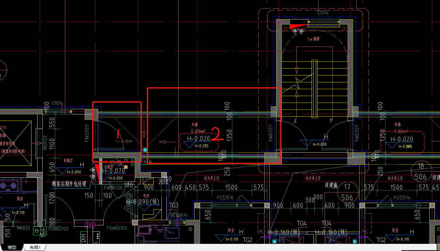The image size is (440, 251).
Task: Select the 450 dimension text
Action: [x=191, y=187]
